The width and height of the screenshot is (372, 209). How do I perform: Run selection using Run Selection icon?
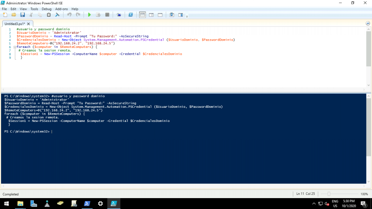[x=98, y=15]
